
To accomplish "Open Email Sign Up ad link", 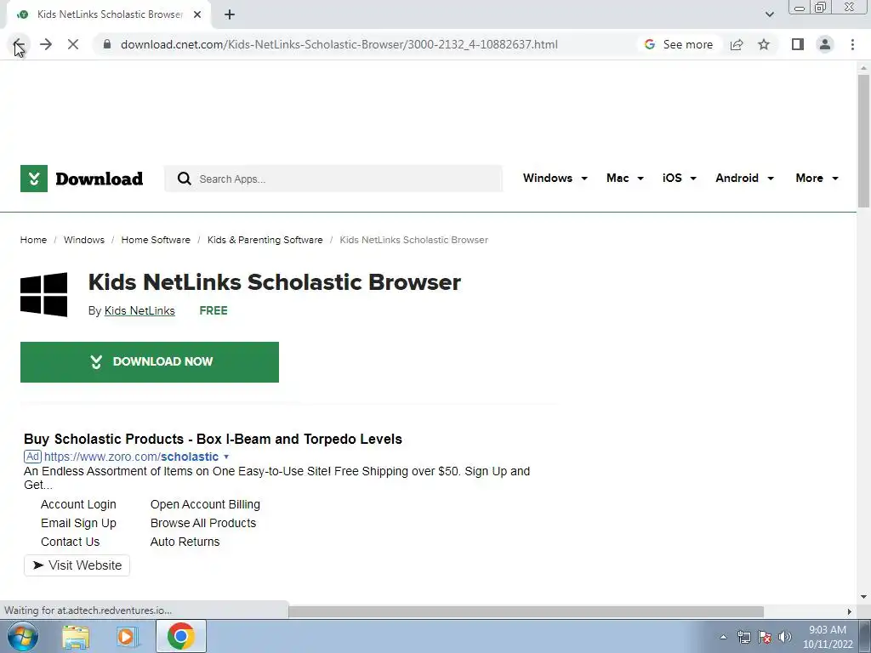I will coord(78,524).
